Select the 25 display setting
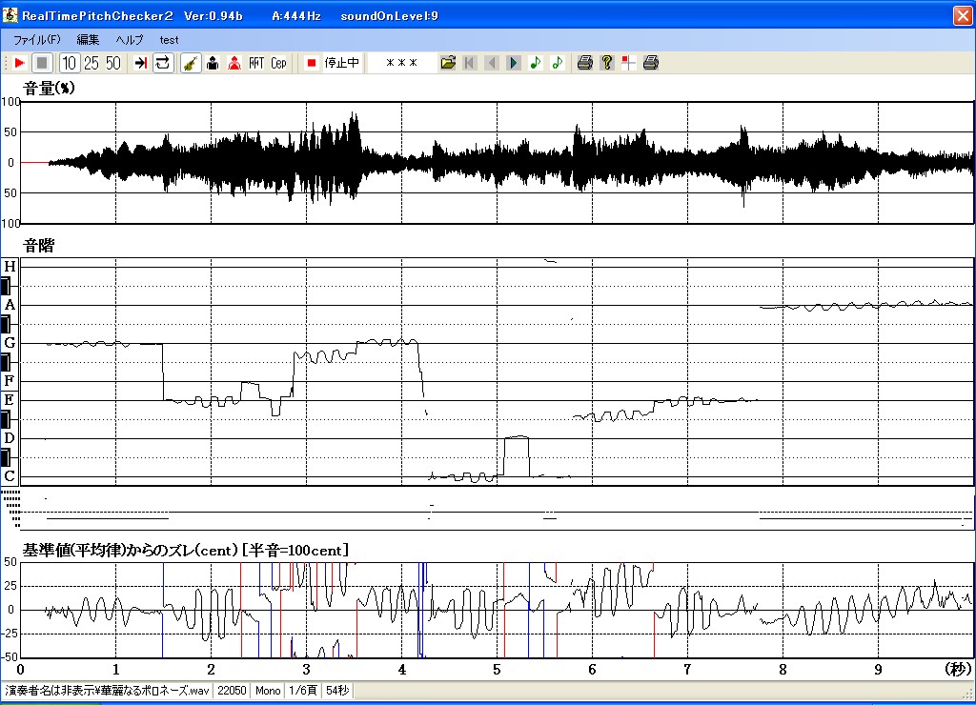This screenshot has width=976, height=705. 91,63
